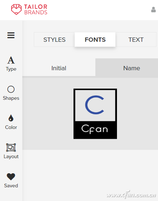158x201 pixels.
Task: Open the Layout tool icon
Action: tap(11, 147)
